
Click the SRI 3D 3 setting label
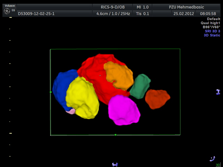212,31
